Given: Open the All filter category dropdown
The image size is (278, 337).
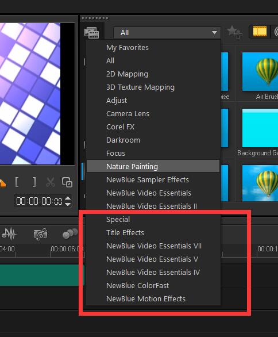Looking at the screenshot, I should click(167, 33).
